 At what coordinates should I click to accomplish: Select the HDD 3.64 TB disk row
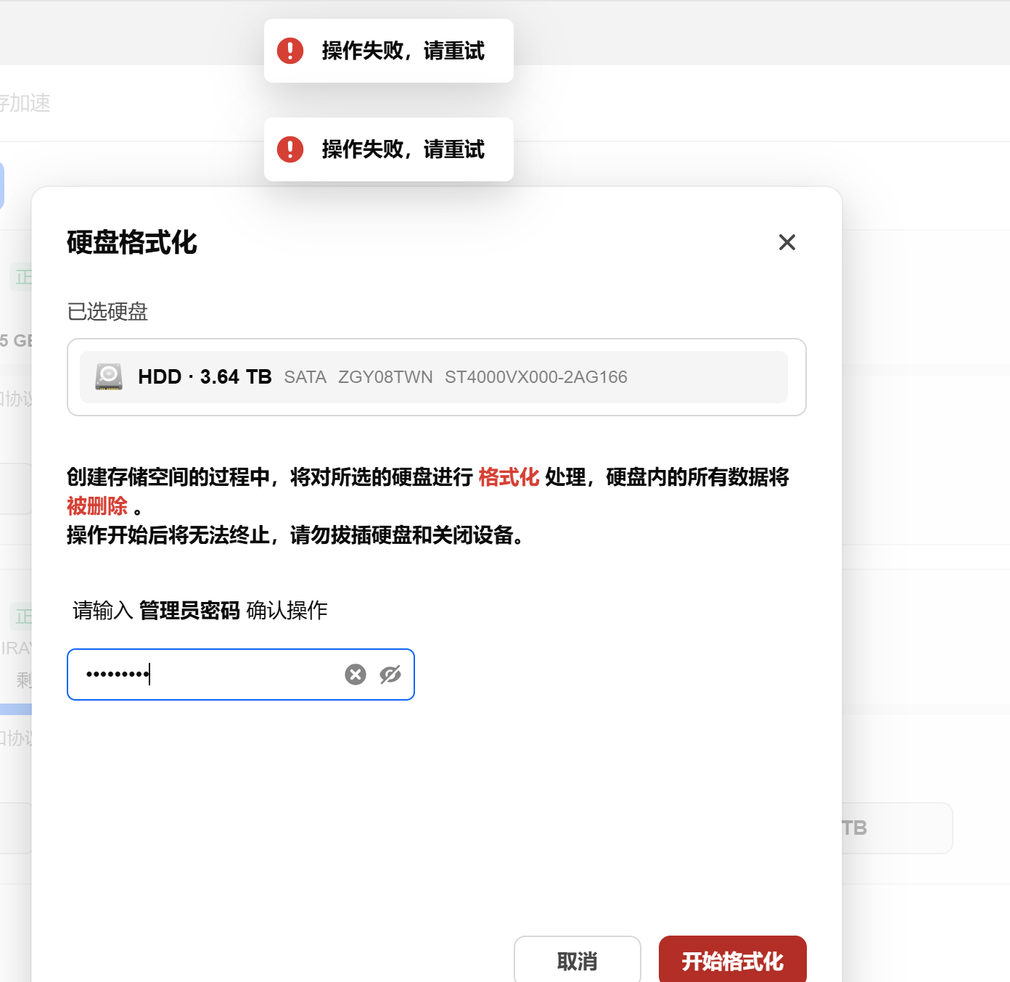(434, 377)
